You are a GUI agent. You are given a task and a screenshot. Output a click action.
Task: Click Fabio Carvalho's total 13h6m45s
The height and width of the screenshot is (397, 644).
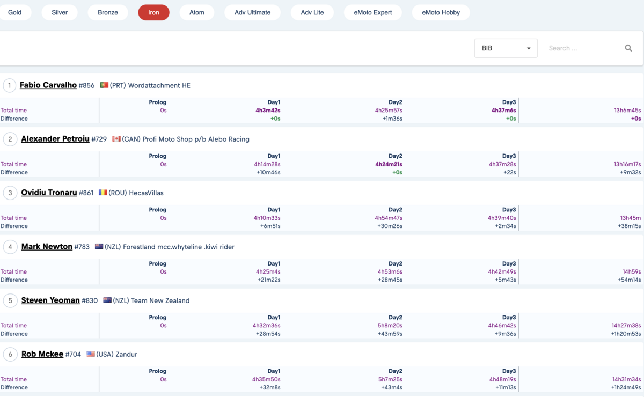pos(627,111)
